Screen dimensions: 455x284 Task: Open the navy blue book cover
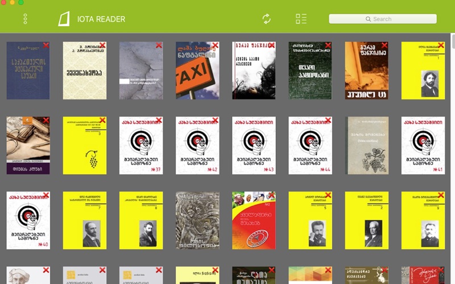[28, 70]
